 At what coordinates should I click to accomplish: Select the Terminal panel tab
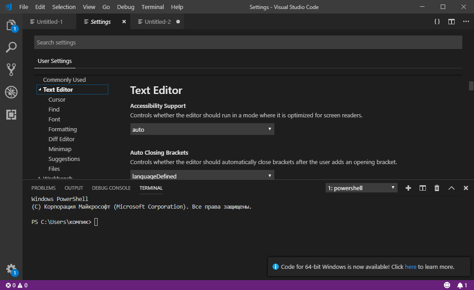coord(151,188)
